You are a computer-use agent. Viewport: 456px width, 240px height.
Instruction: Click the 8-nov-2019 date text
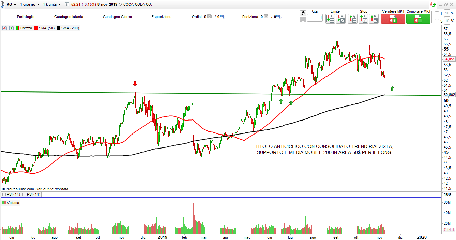[x=107, y=4]
